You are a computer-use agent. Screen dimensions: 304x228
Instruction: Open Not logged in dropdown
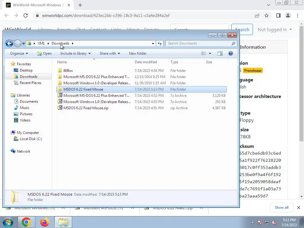[275, 29]
